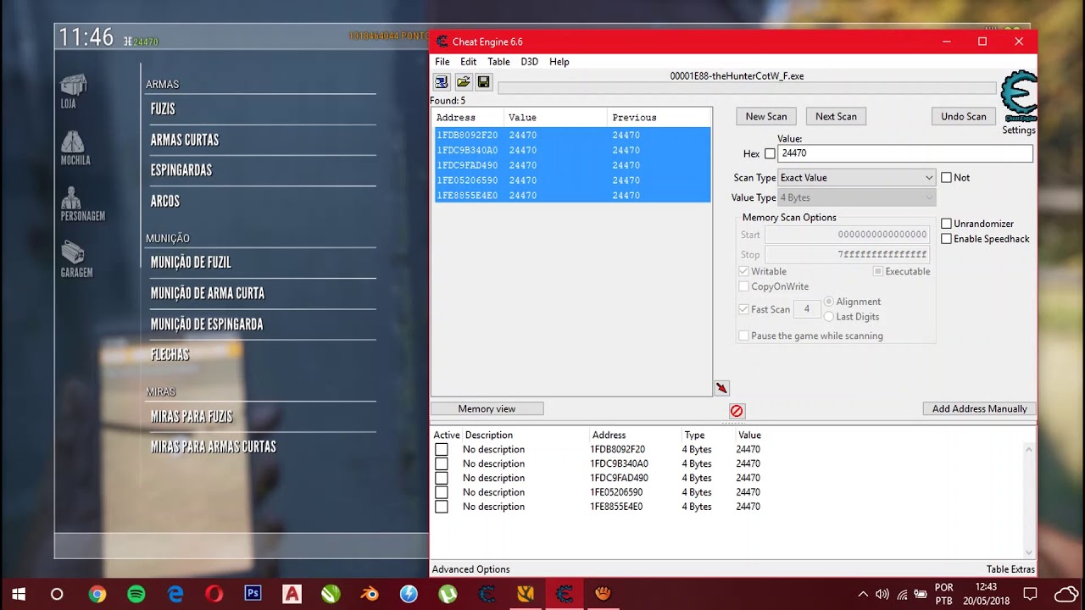Open the action center notifications icon
This screenshot has width=1085, height=610.
pyautogui.click(x=1030, y=594)
